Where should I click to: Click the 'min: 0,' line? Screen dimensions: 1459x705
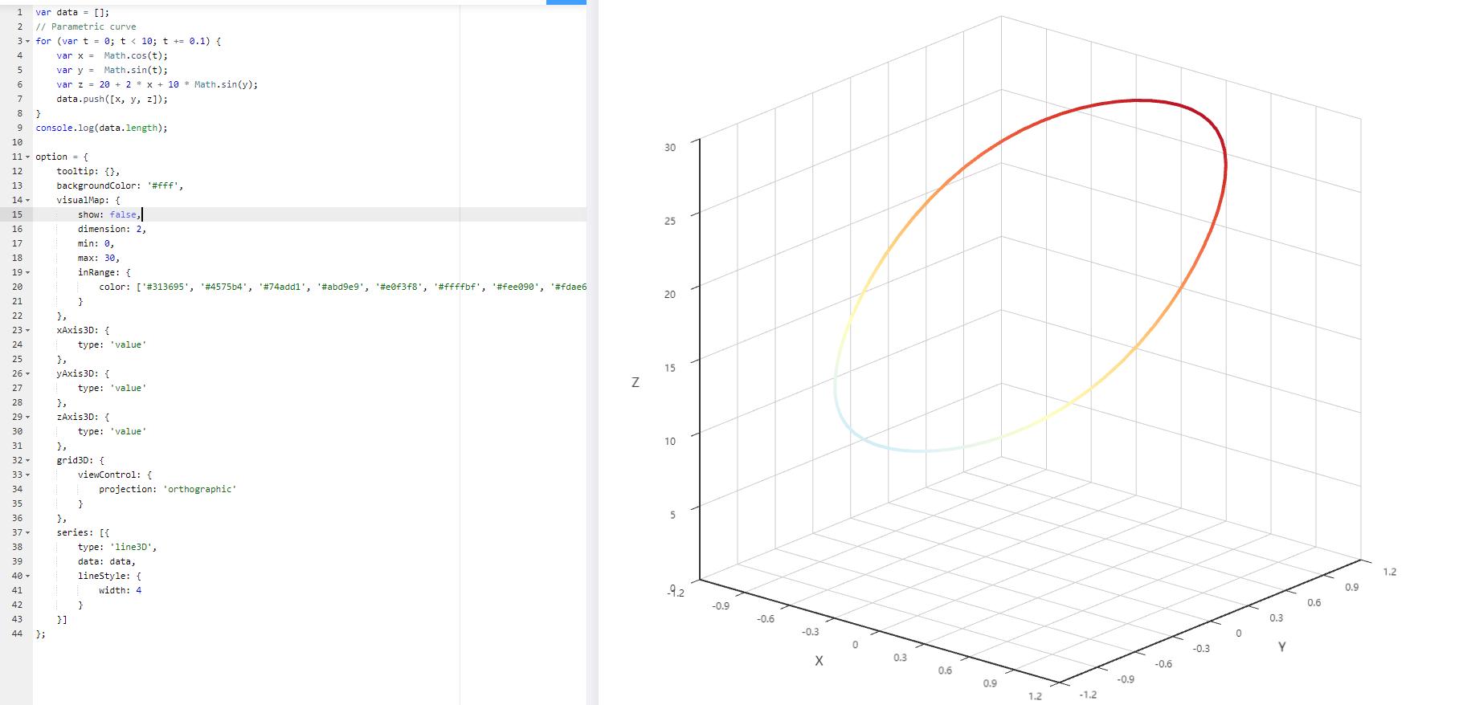click(96, 243)
